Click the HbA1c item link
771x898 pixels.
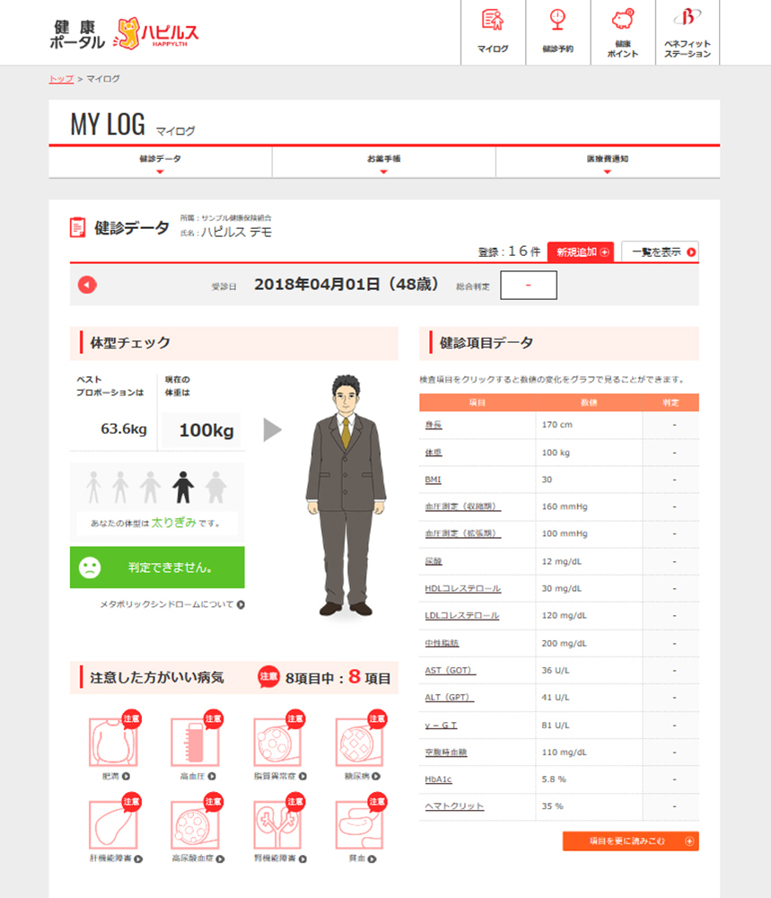(x=438, y=779)
